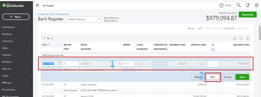Expand the Sales sidebar submenu

(30, 48)
